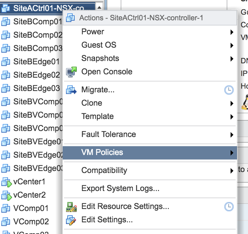
Task: Choose Edit Resource Settings... menu entry
Action: pos(150,206)
